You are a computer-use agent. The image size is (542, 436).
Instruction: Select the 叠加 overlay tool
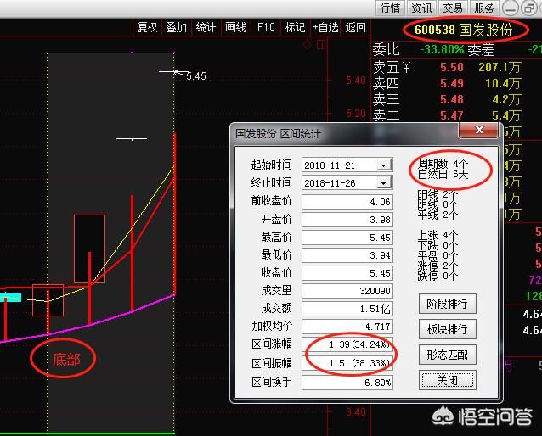(x=177, y=27)
